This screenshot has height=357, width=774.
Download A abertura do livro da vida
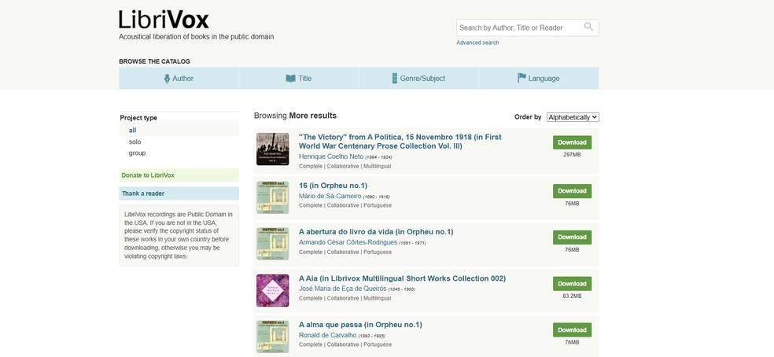[572, 237]
